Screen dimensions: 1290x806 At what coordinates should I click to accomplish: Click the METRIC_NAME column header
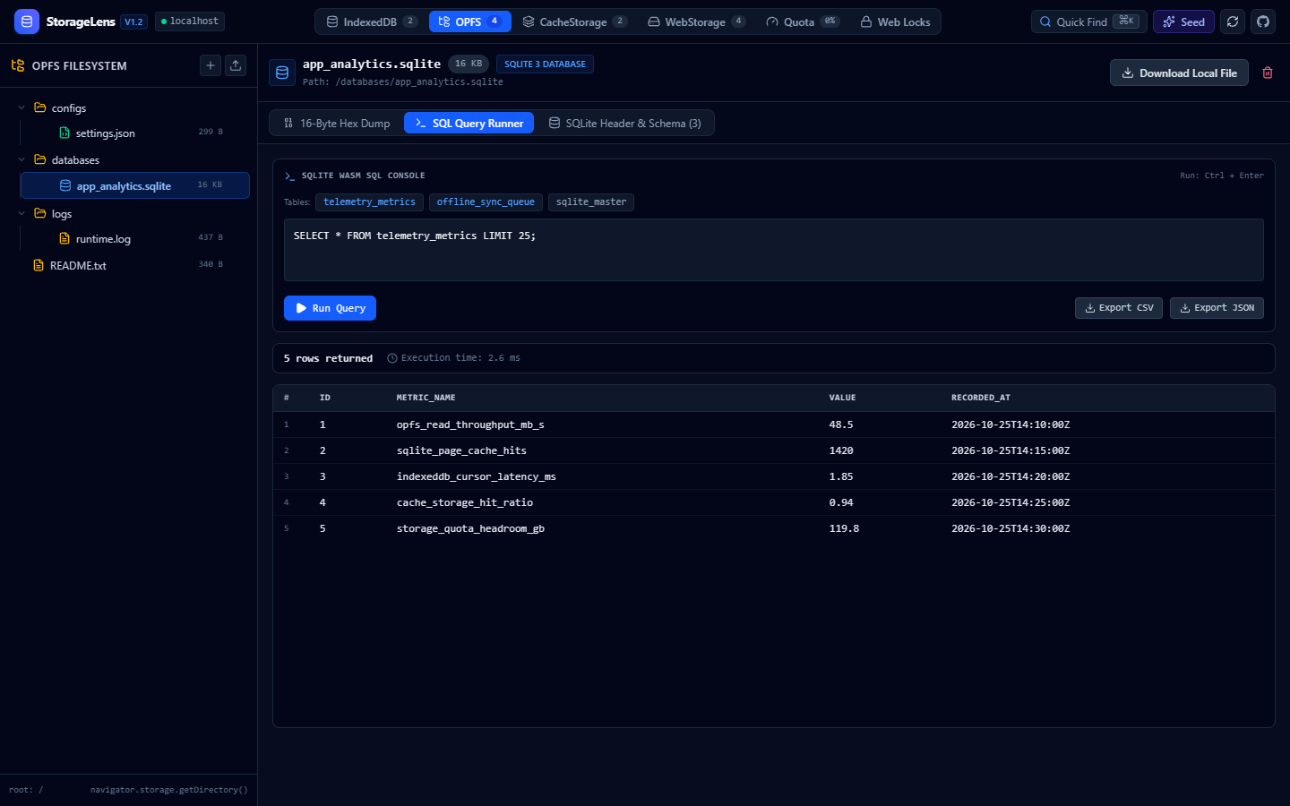pos(426,398)
